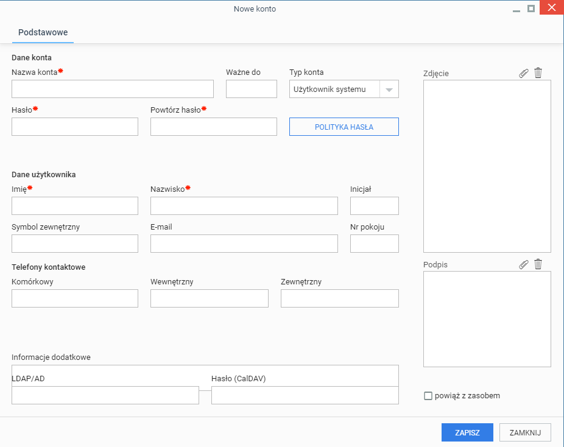Attach a photo using the Zdjęcie paperclip icon
The height and width of the screenshot is (447, 564).
point(524,73)
